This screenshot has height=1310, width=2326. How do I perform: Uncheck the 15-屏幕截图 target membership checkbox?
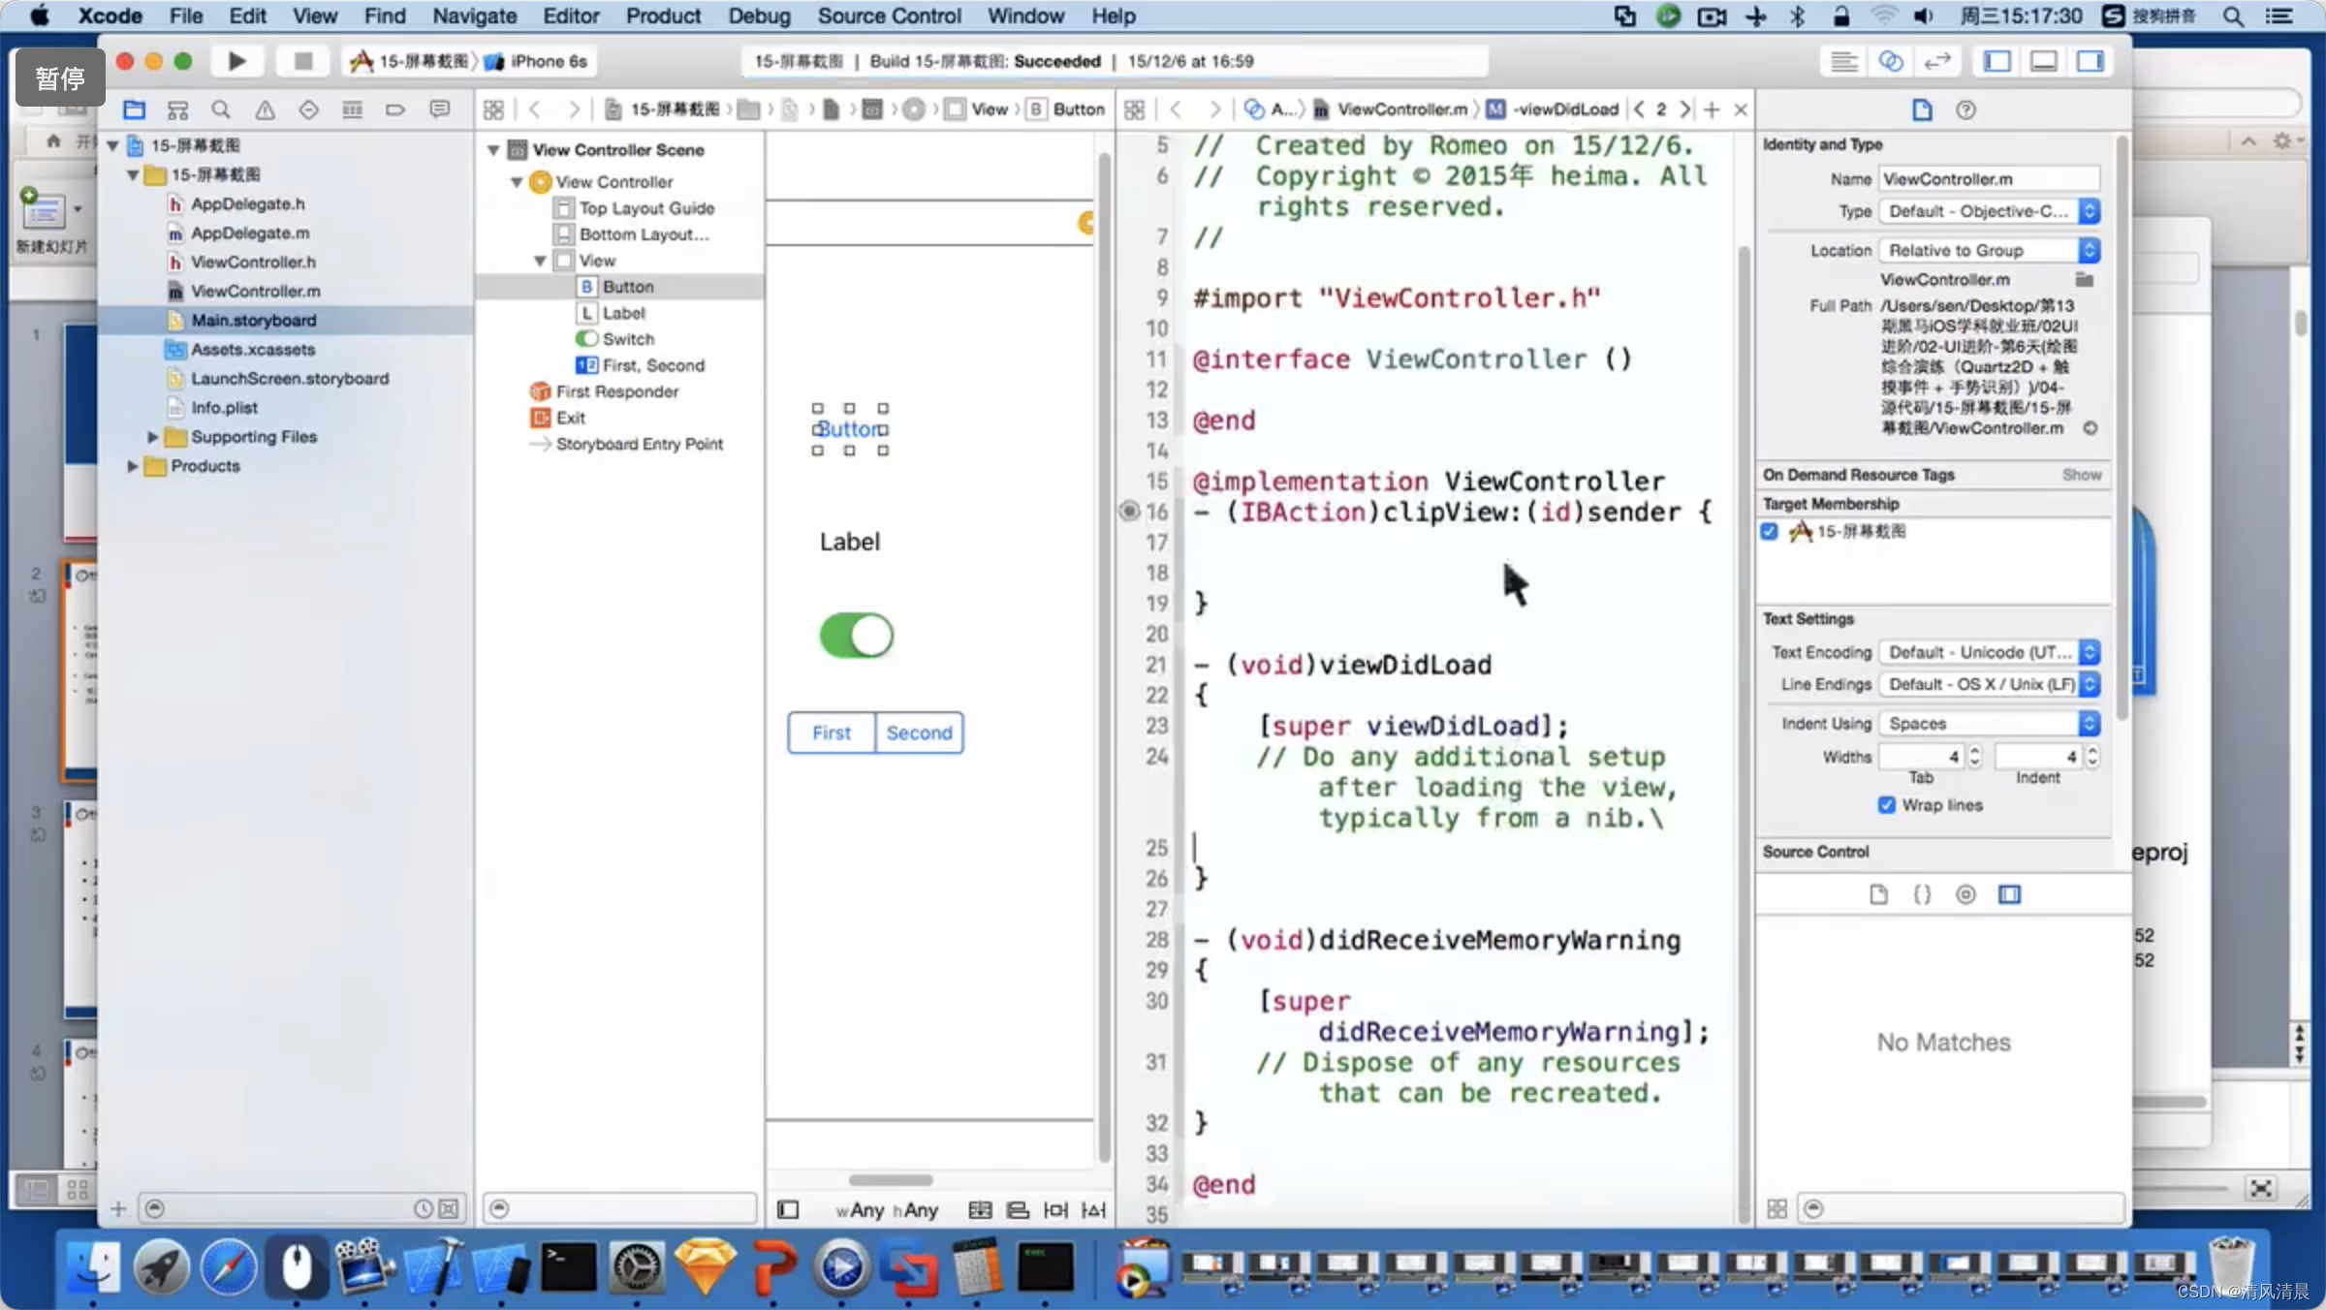[1770, 531]
